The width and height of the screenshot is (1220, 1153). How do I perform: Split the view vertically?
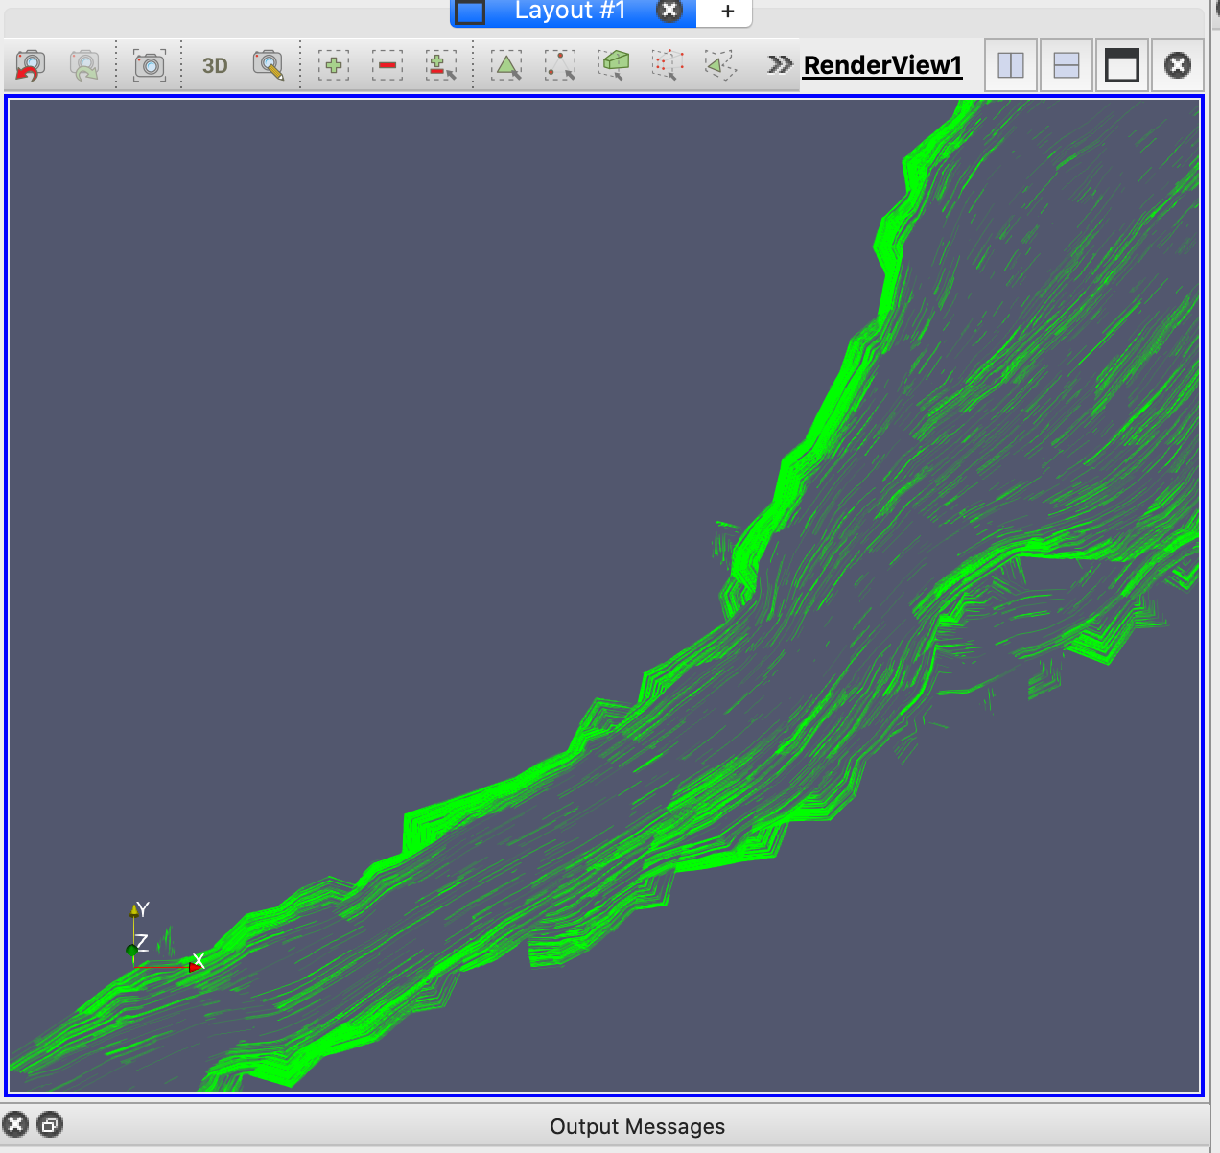coord(1067,65)
